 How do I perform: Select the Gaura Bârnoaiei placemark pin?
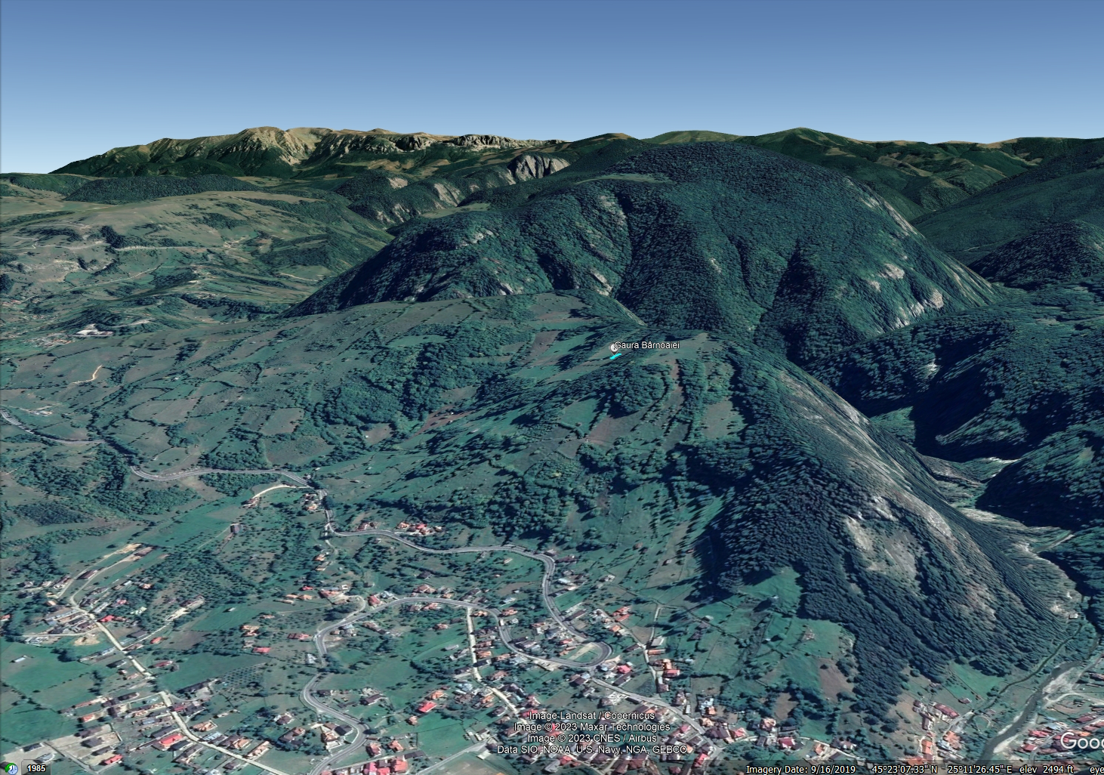(614, 347)
